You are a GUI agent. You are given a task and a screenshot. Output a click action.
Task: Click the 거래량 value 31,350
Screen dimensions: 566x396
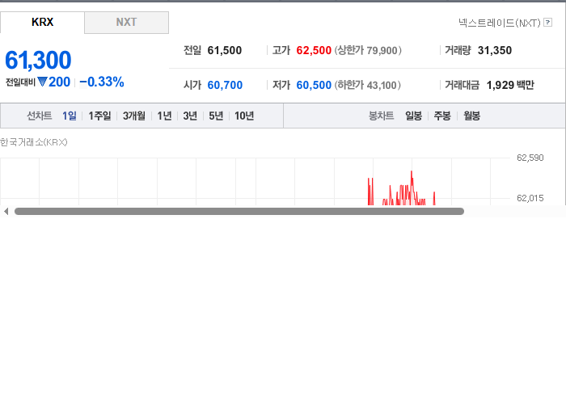[495, 50]
